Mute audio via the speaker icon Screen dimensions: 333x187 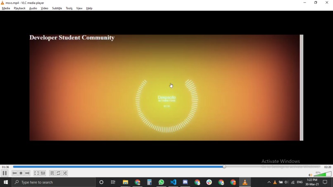310,175
